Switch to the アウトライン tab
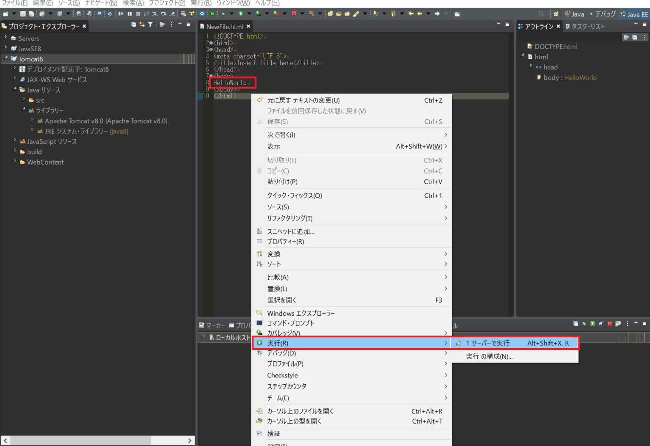 click(x=540, y=26)
